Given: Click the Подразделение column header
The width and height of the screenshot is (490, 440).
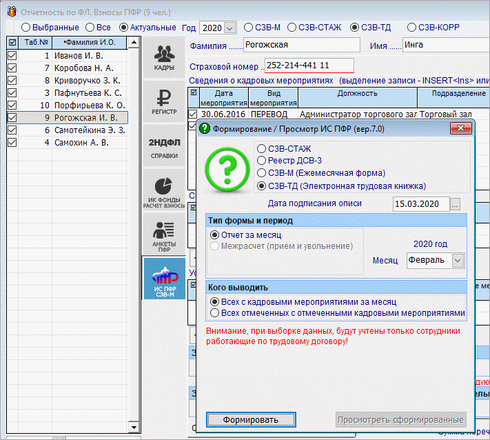Looking at the screenshot, I should click(x=453, y=98).
